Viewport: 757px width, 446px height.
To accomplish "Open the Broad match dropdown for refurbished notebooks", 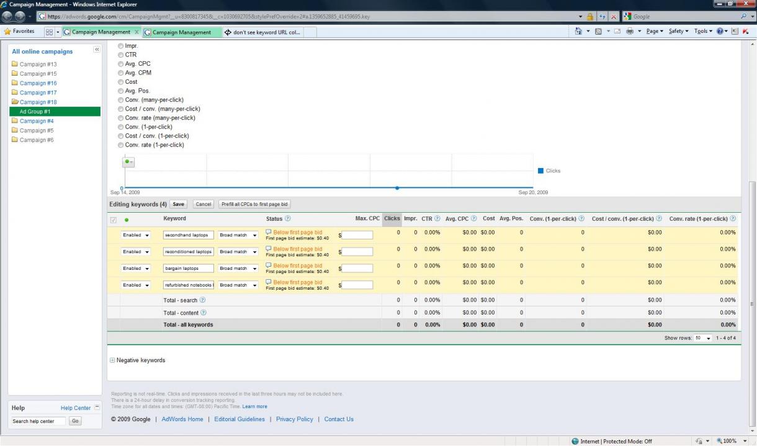I will [238, 285].
